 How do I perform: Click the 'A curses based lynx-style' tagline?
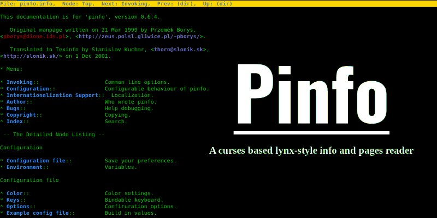point(311,150)
